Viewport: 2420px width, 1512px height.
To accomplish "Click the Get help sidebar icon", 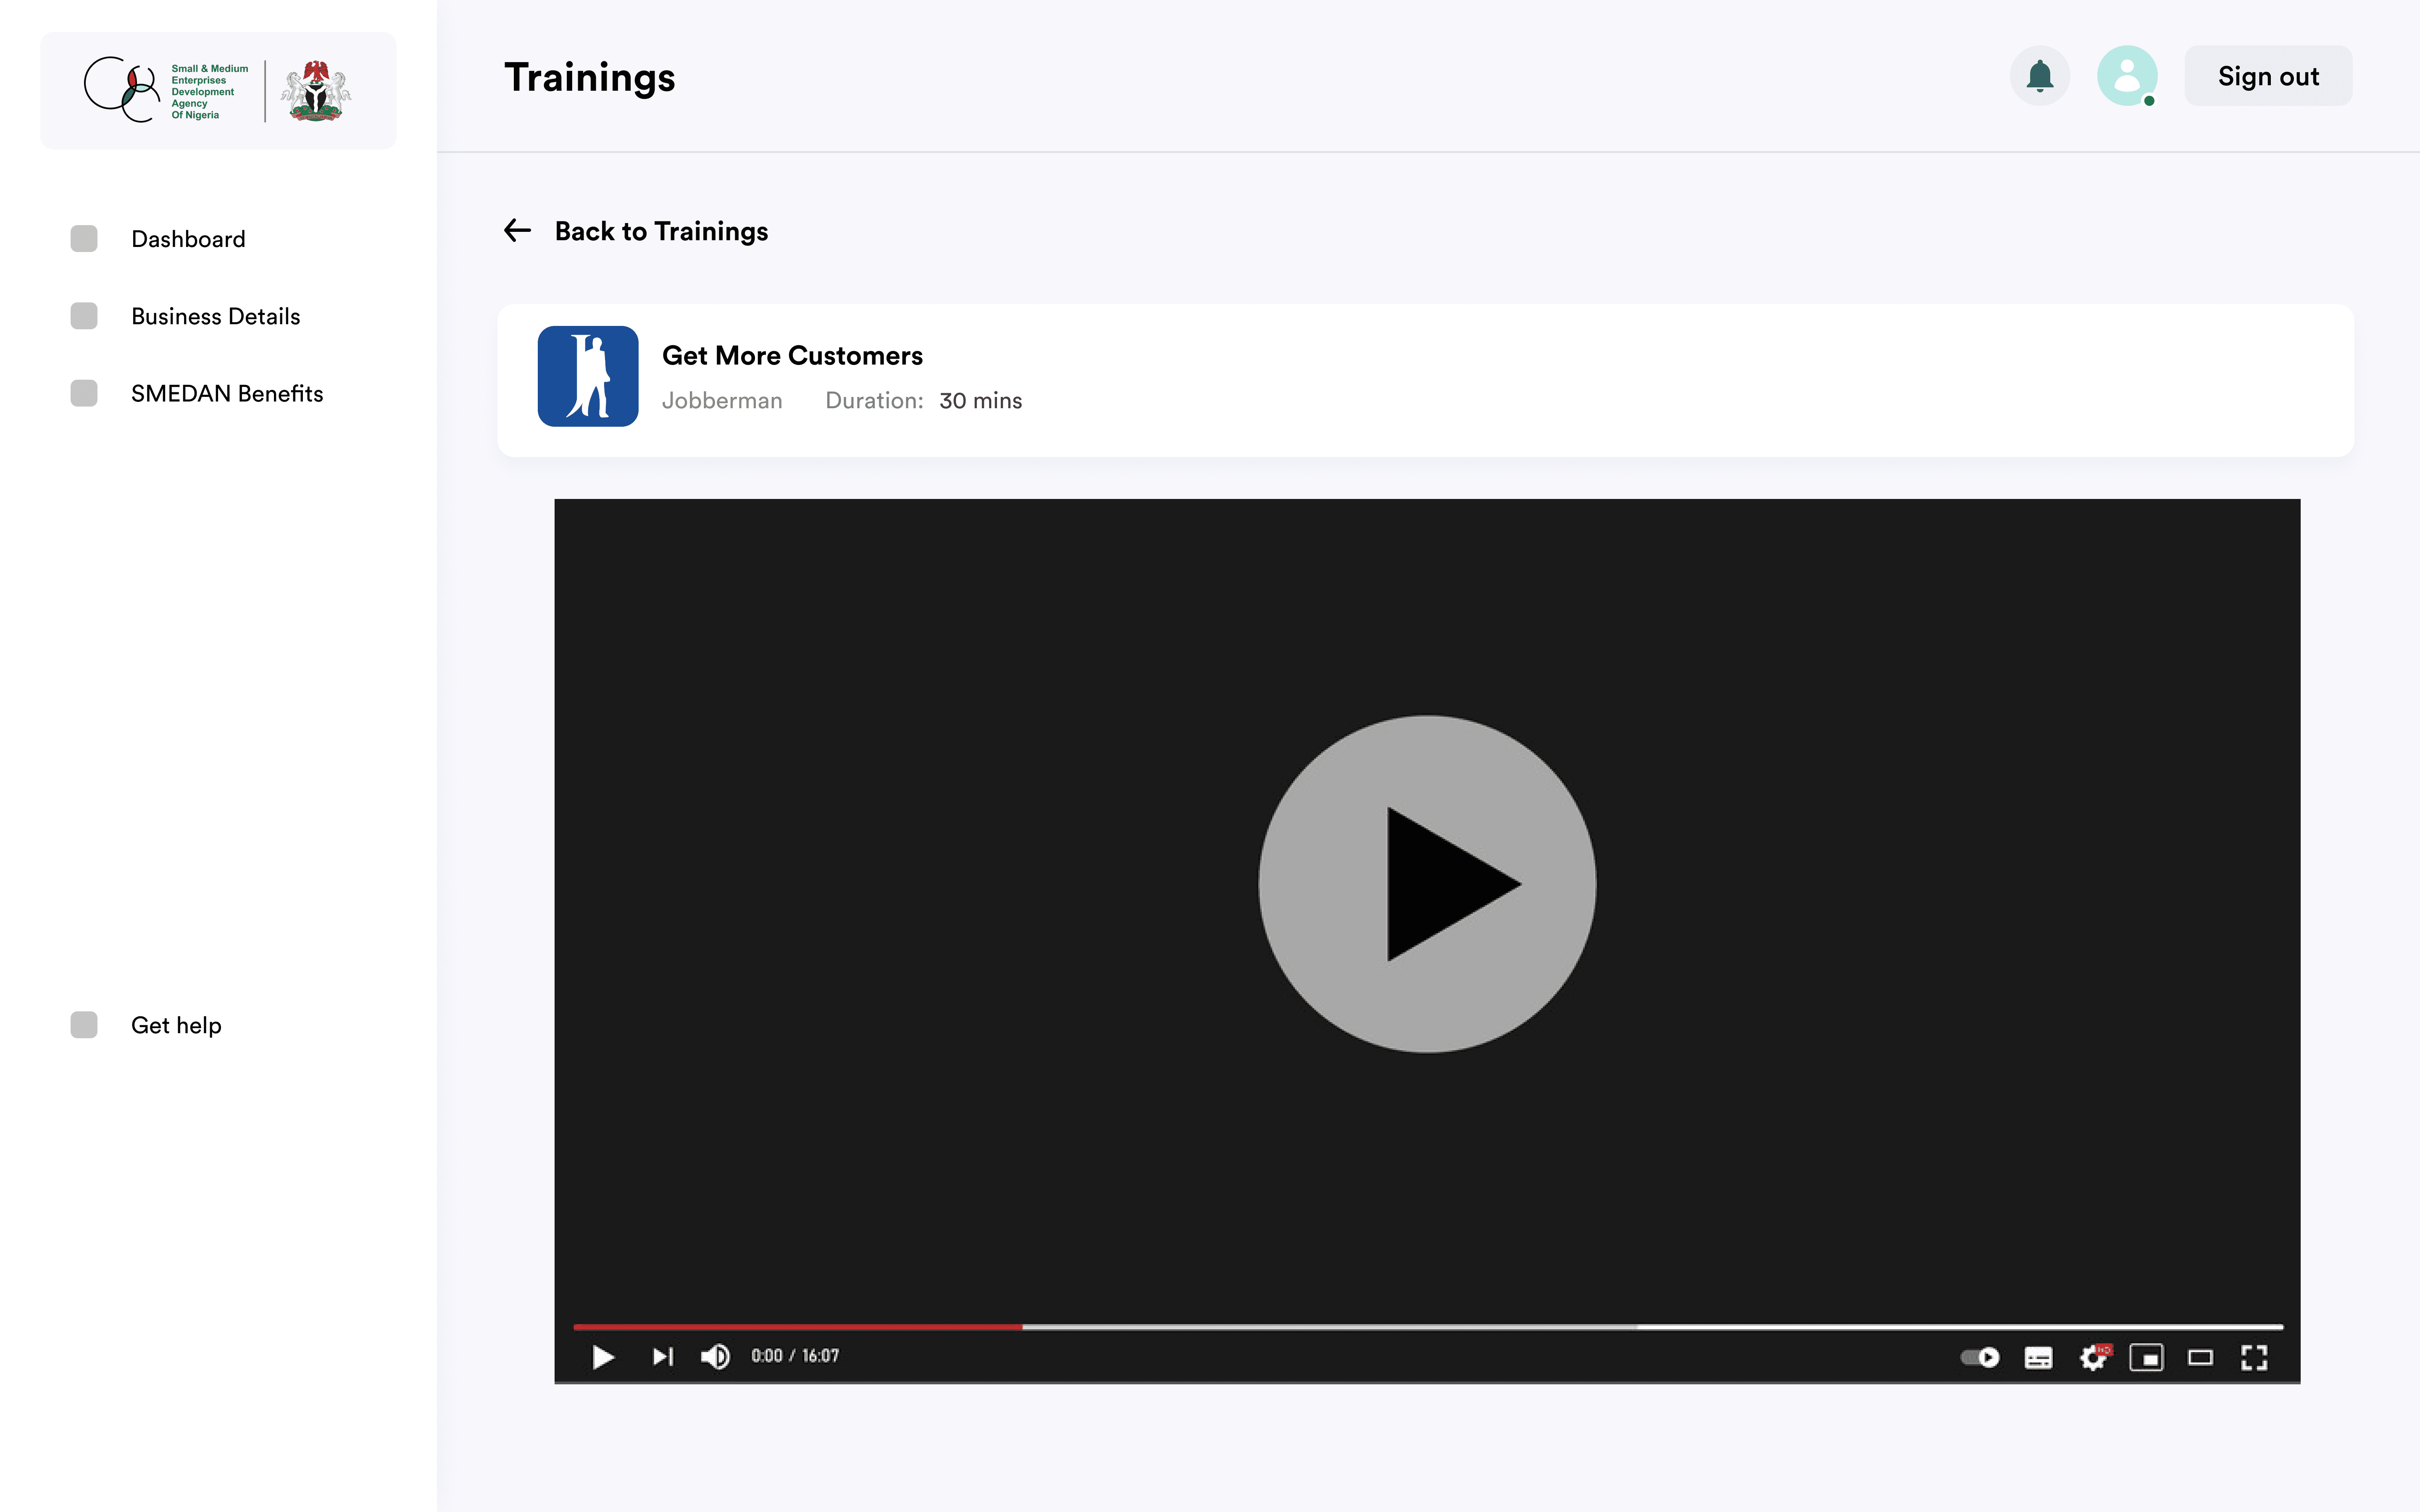I will point(84,1025).
